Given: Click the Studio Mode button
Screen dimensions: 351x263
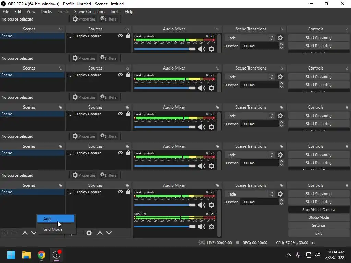Looking at the screenshot, I should [318, 217].
